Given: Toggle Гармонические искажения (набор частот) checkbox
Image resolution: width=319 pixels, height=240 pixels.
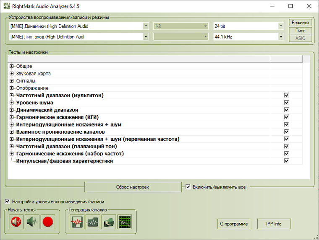Looking at the screenshot, I should tap(286, 153).
